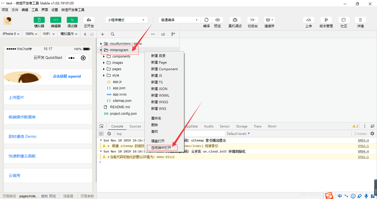Click clear console icon
The image size is (377, 199).
(109, 133)
